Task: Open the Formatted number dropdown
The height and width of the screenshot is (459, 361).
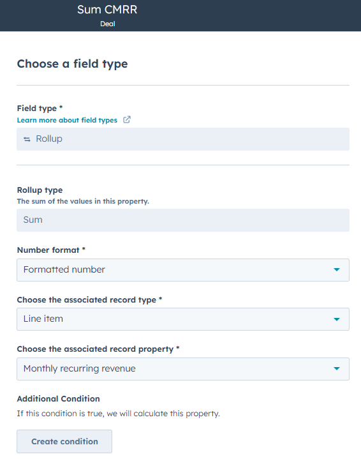Action: 183,270
